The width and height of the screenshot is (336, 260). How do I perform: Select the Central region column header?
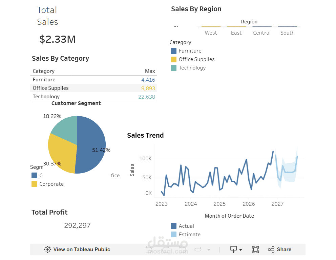pos(262,33)
